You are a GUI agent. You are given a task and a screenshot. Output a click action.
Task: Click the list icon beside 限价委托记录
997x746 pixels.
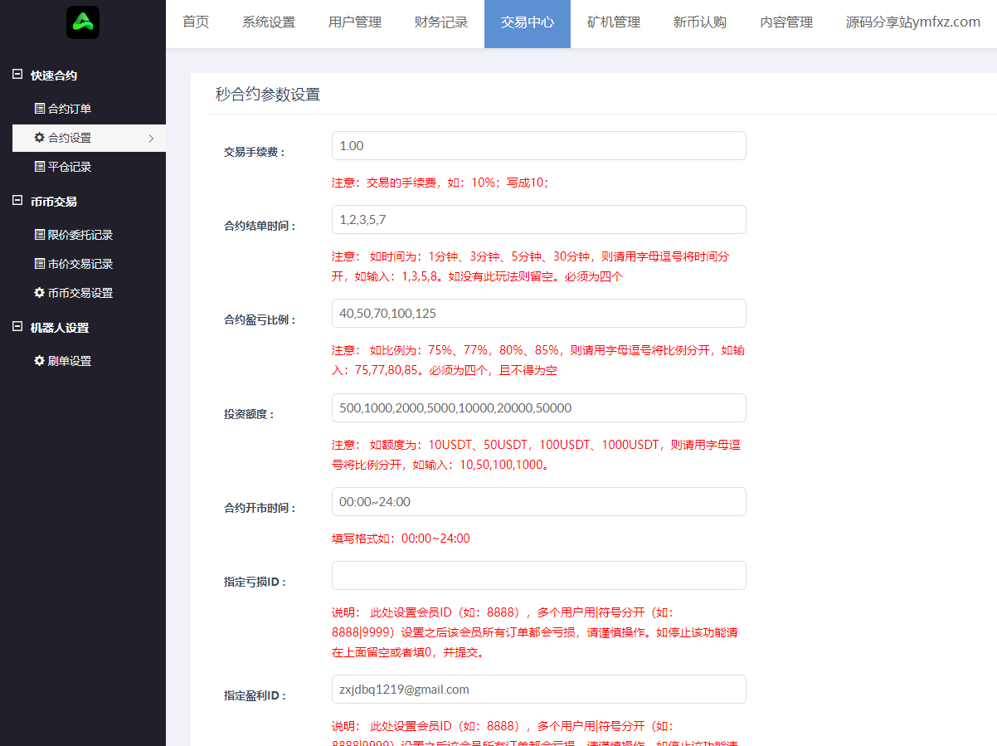click(x=39, y=235)
